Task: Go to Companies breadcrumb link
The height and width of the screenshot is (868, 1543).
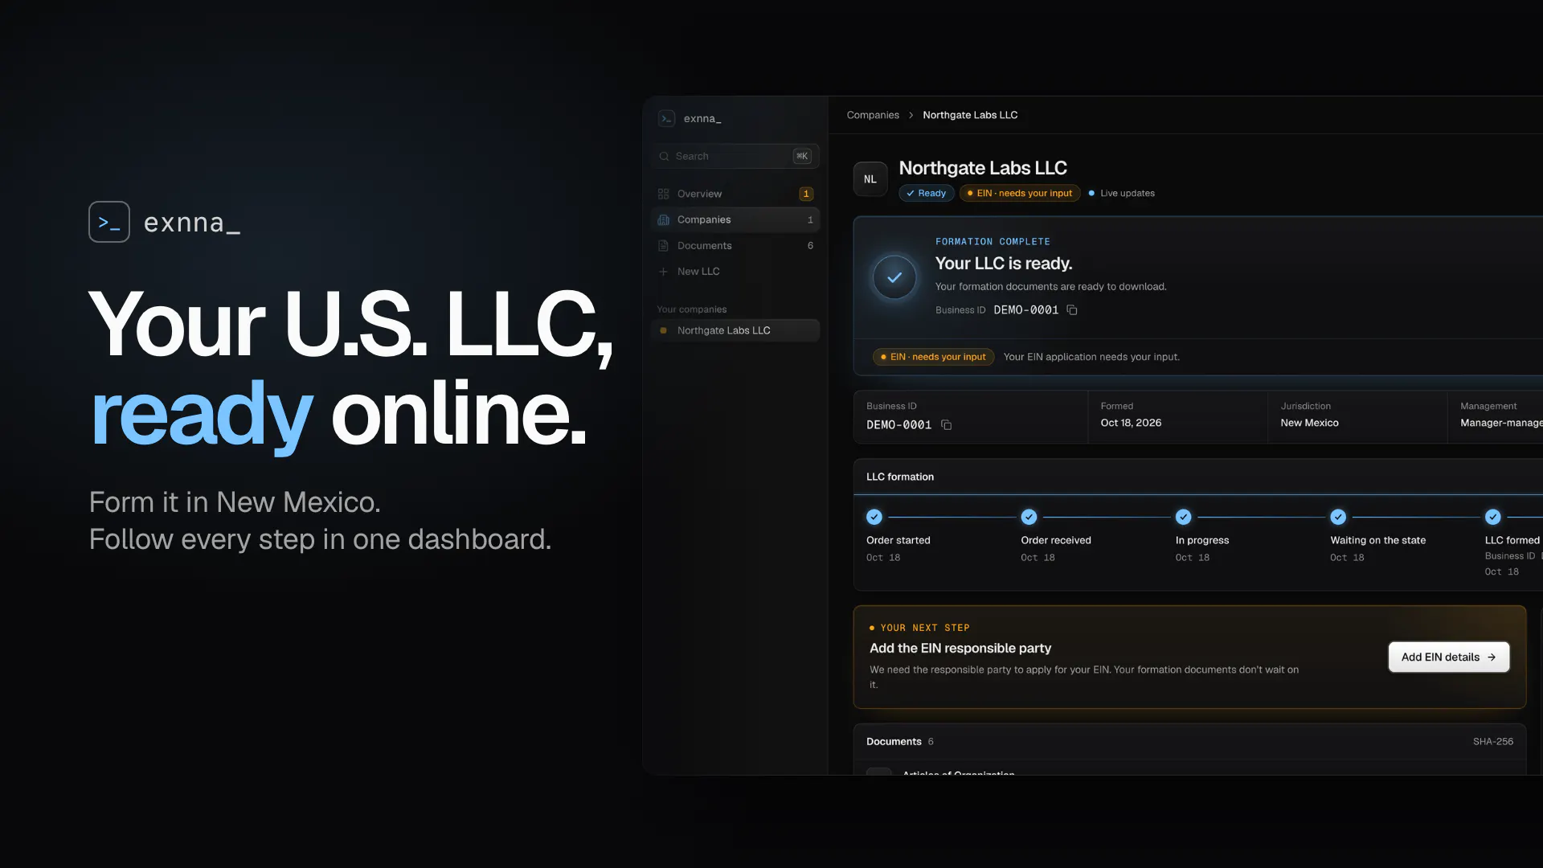Action: point(873,115)
